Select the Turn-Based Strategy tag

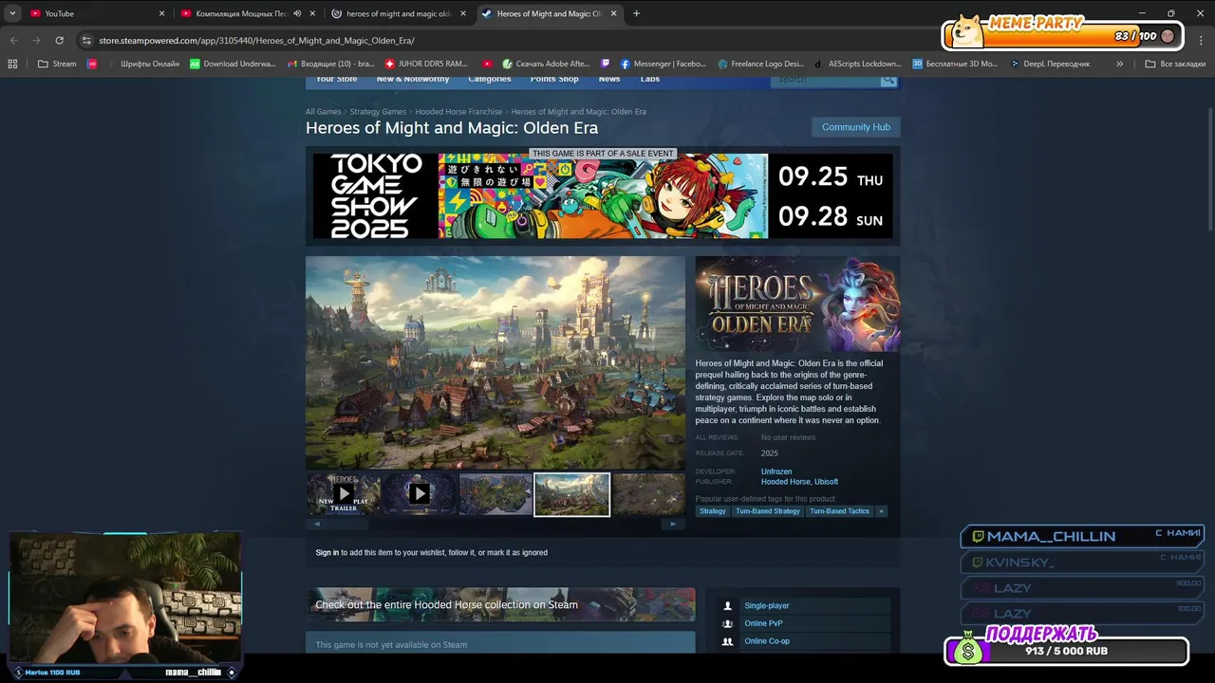768,511
